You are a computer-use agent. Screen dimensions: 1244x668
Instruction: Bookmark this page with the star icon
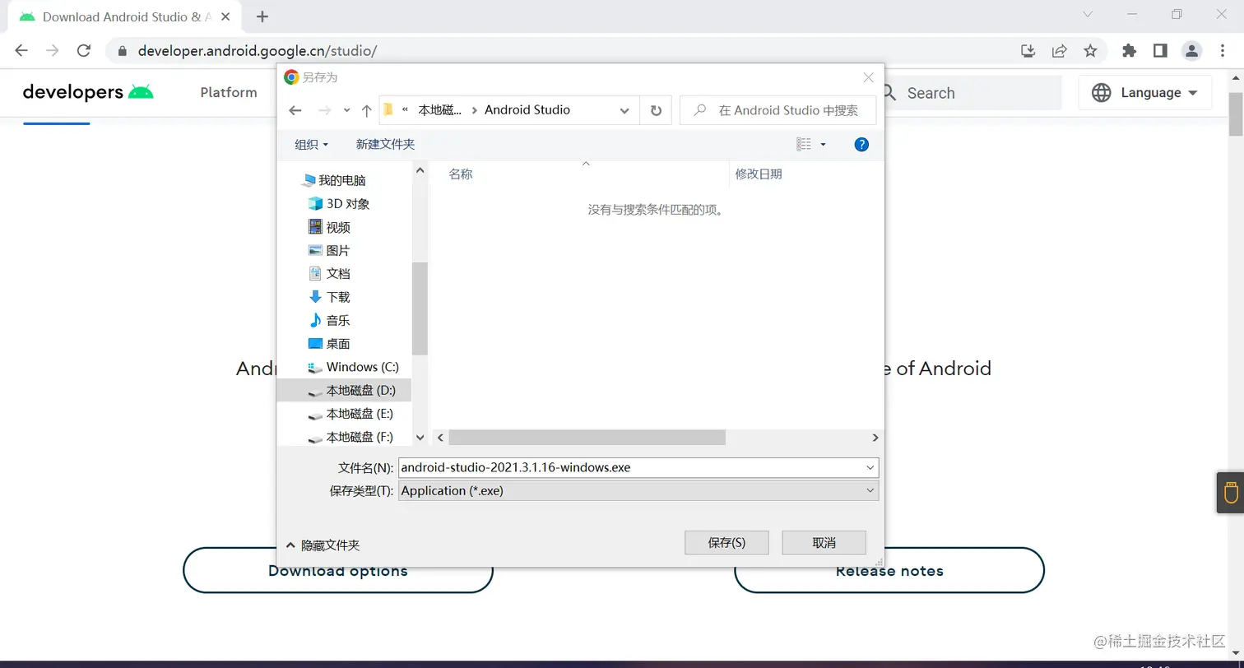click(1090, 50)
